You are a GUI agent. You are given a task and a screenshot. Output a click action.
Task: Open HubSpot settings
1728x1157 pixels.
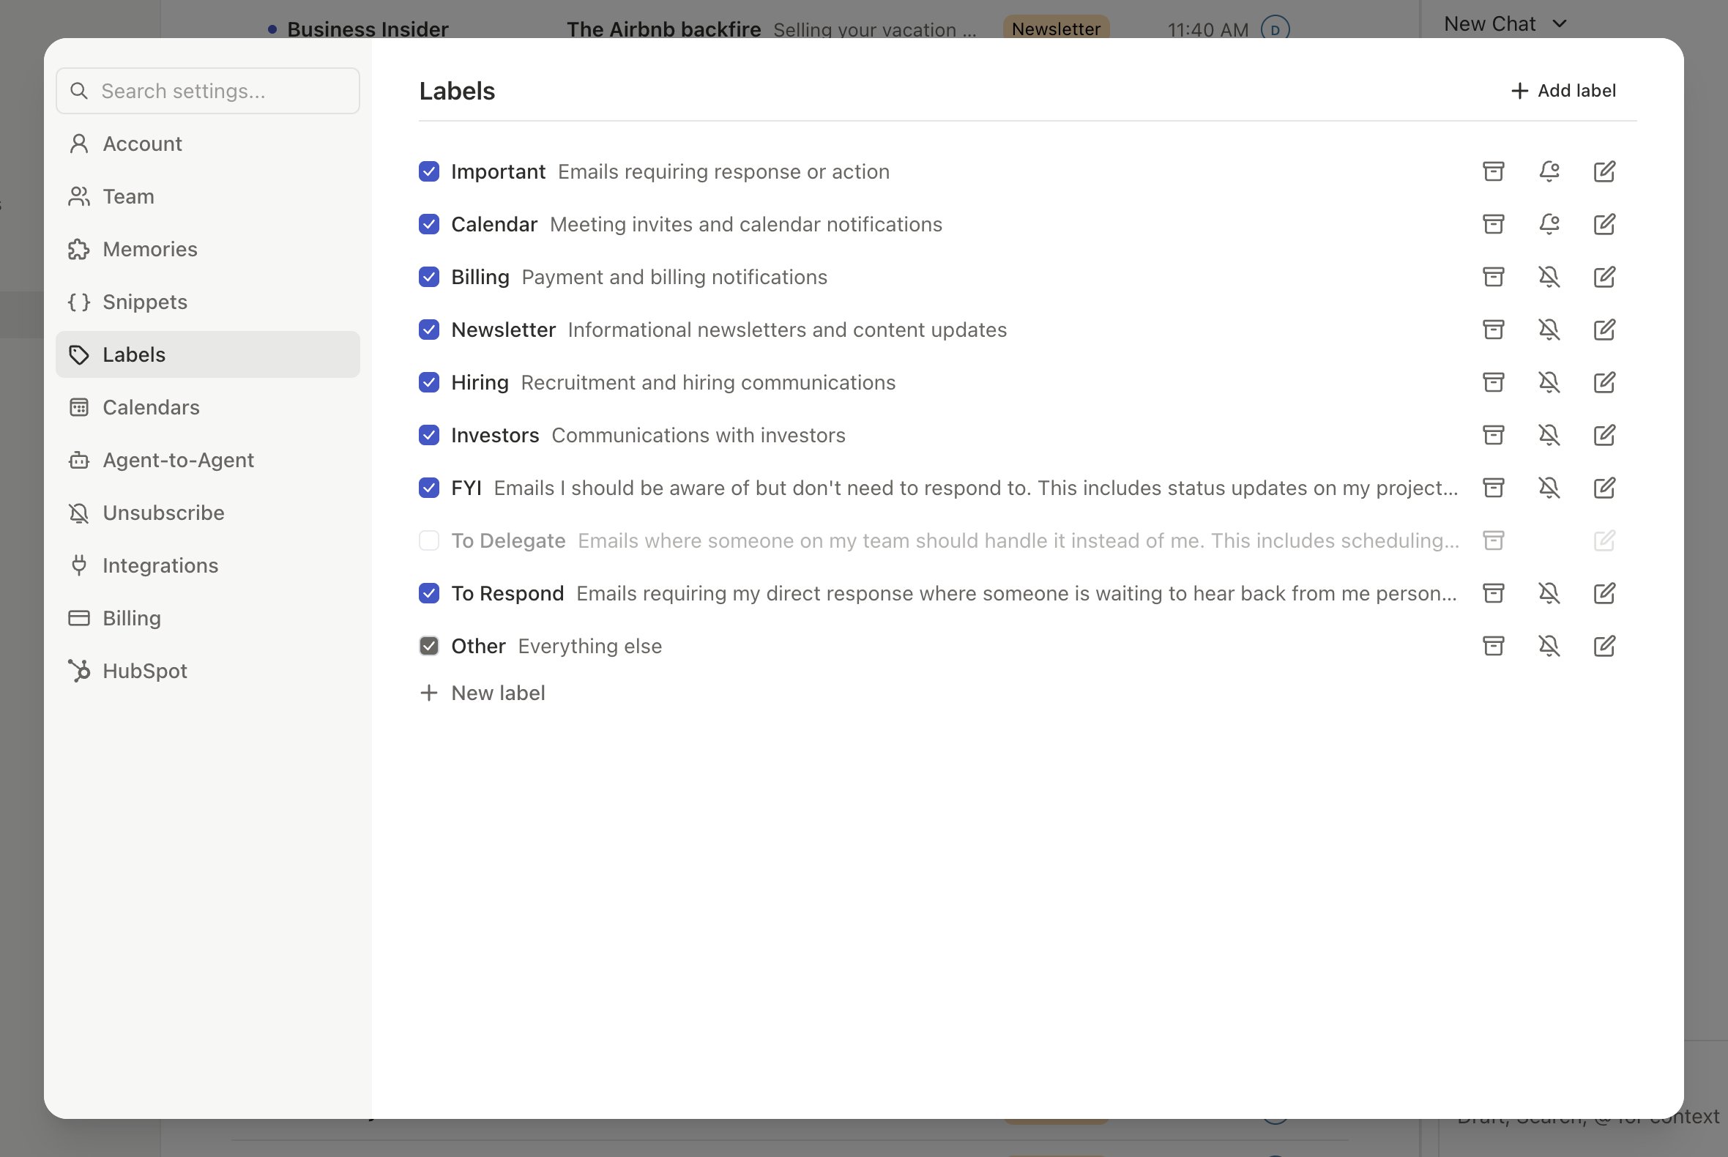click(207, 671)
